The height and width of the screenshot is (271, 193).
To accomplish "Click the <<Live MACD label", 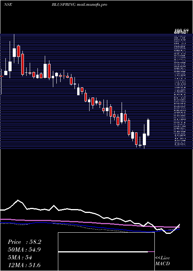I will (x=163, y=261).
